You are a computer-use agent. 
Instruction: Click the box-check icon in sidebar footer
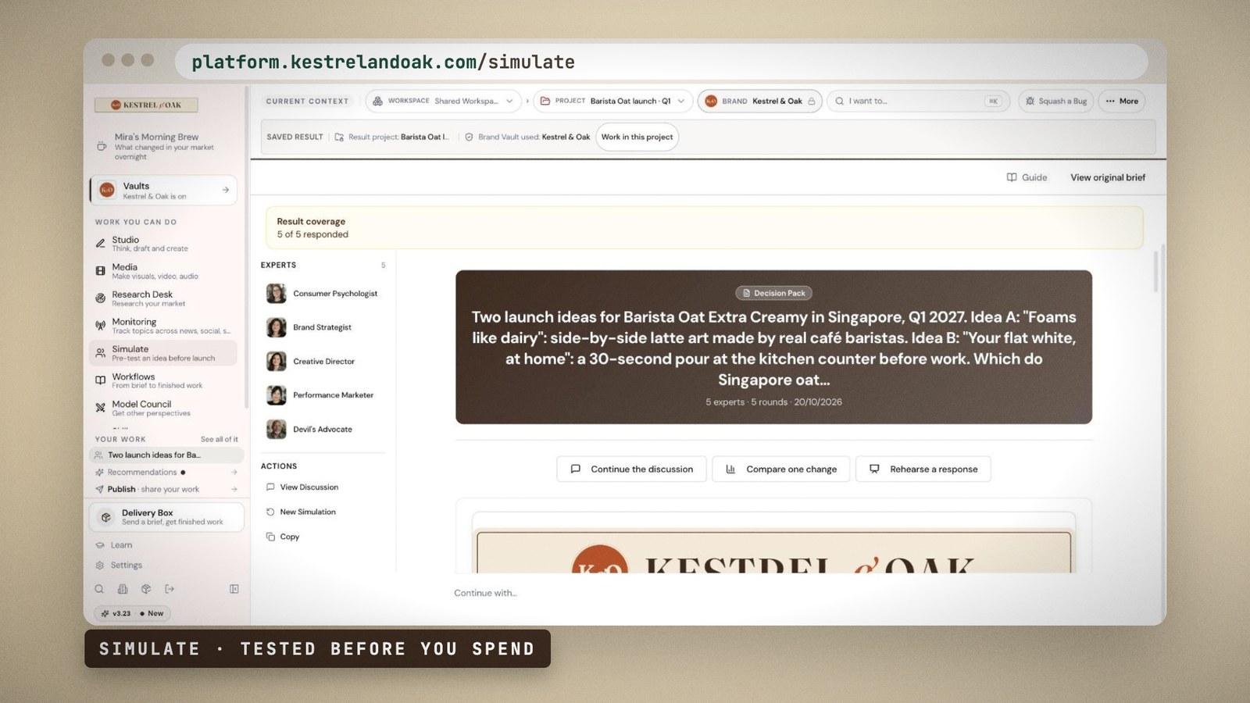click(x=146, y=589)
